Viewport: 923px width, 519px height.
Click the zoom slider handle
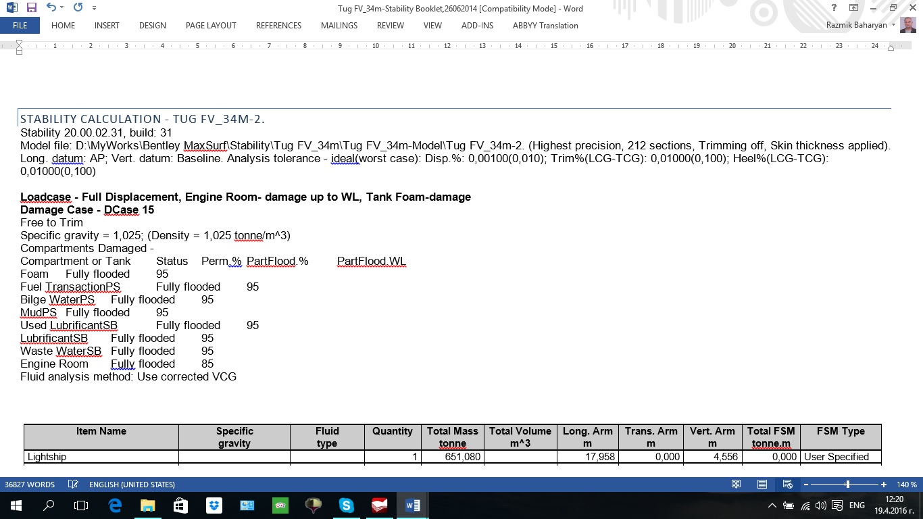pyautogui.click(x=847, y=485)
